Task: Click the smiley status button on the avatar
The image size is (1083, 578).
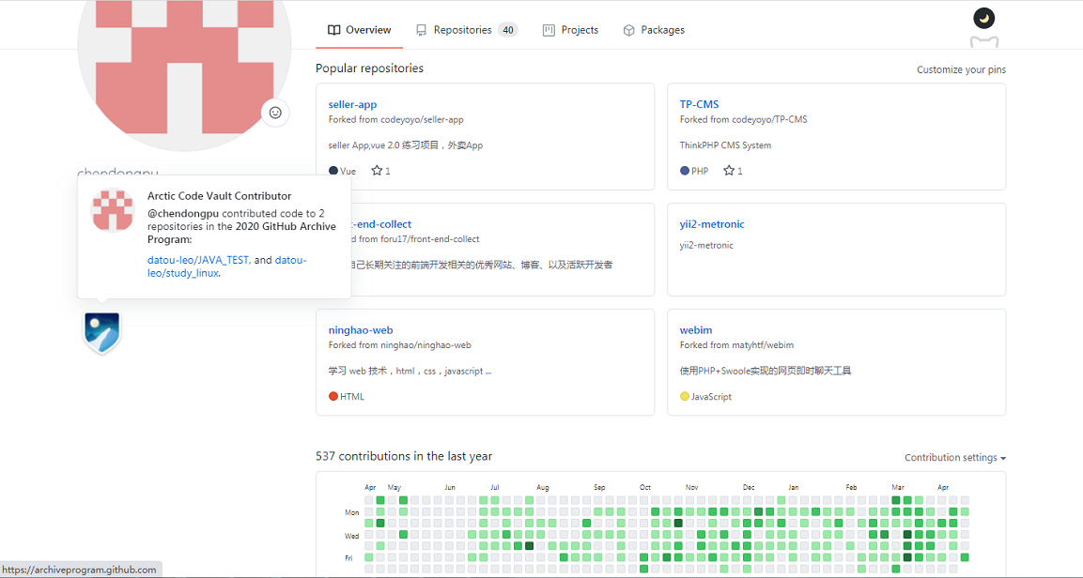Action: [275, 112]
